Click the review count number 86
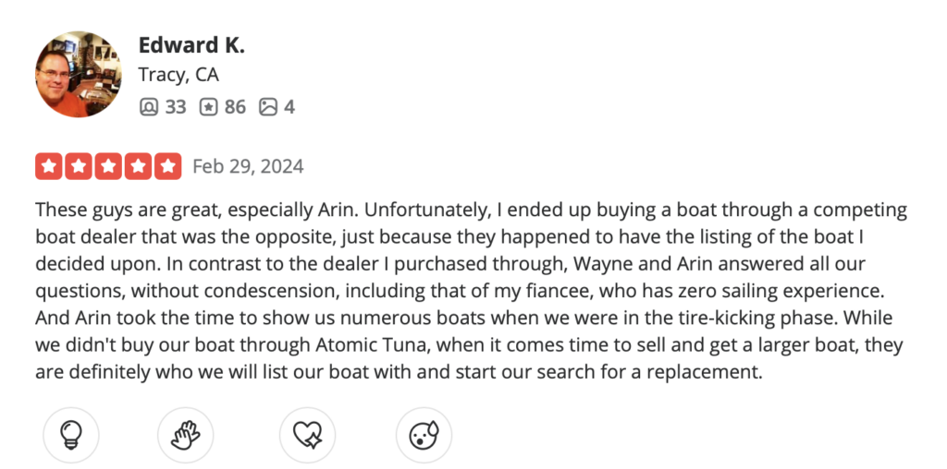 pos(235,107)
